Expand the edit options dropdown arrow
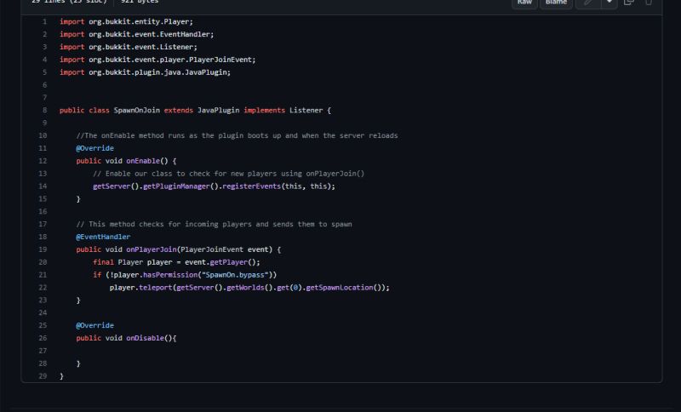The height and width of the screenshot is (412, 681). pyautogui.click(x=609, y=3)
